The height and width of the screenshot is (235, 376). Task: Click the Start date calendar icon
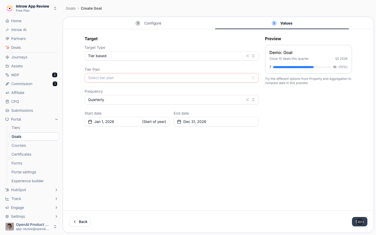(x=90, y=122)
